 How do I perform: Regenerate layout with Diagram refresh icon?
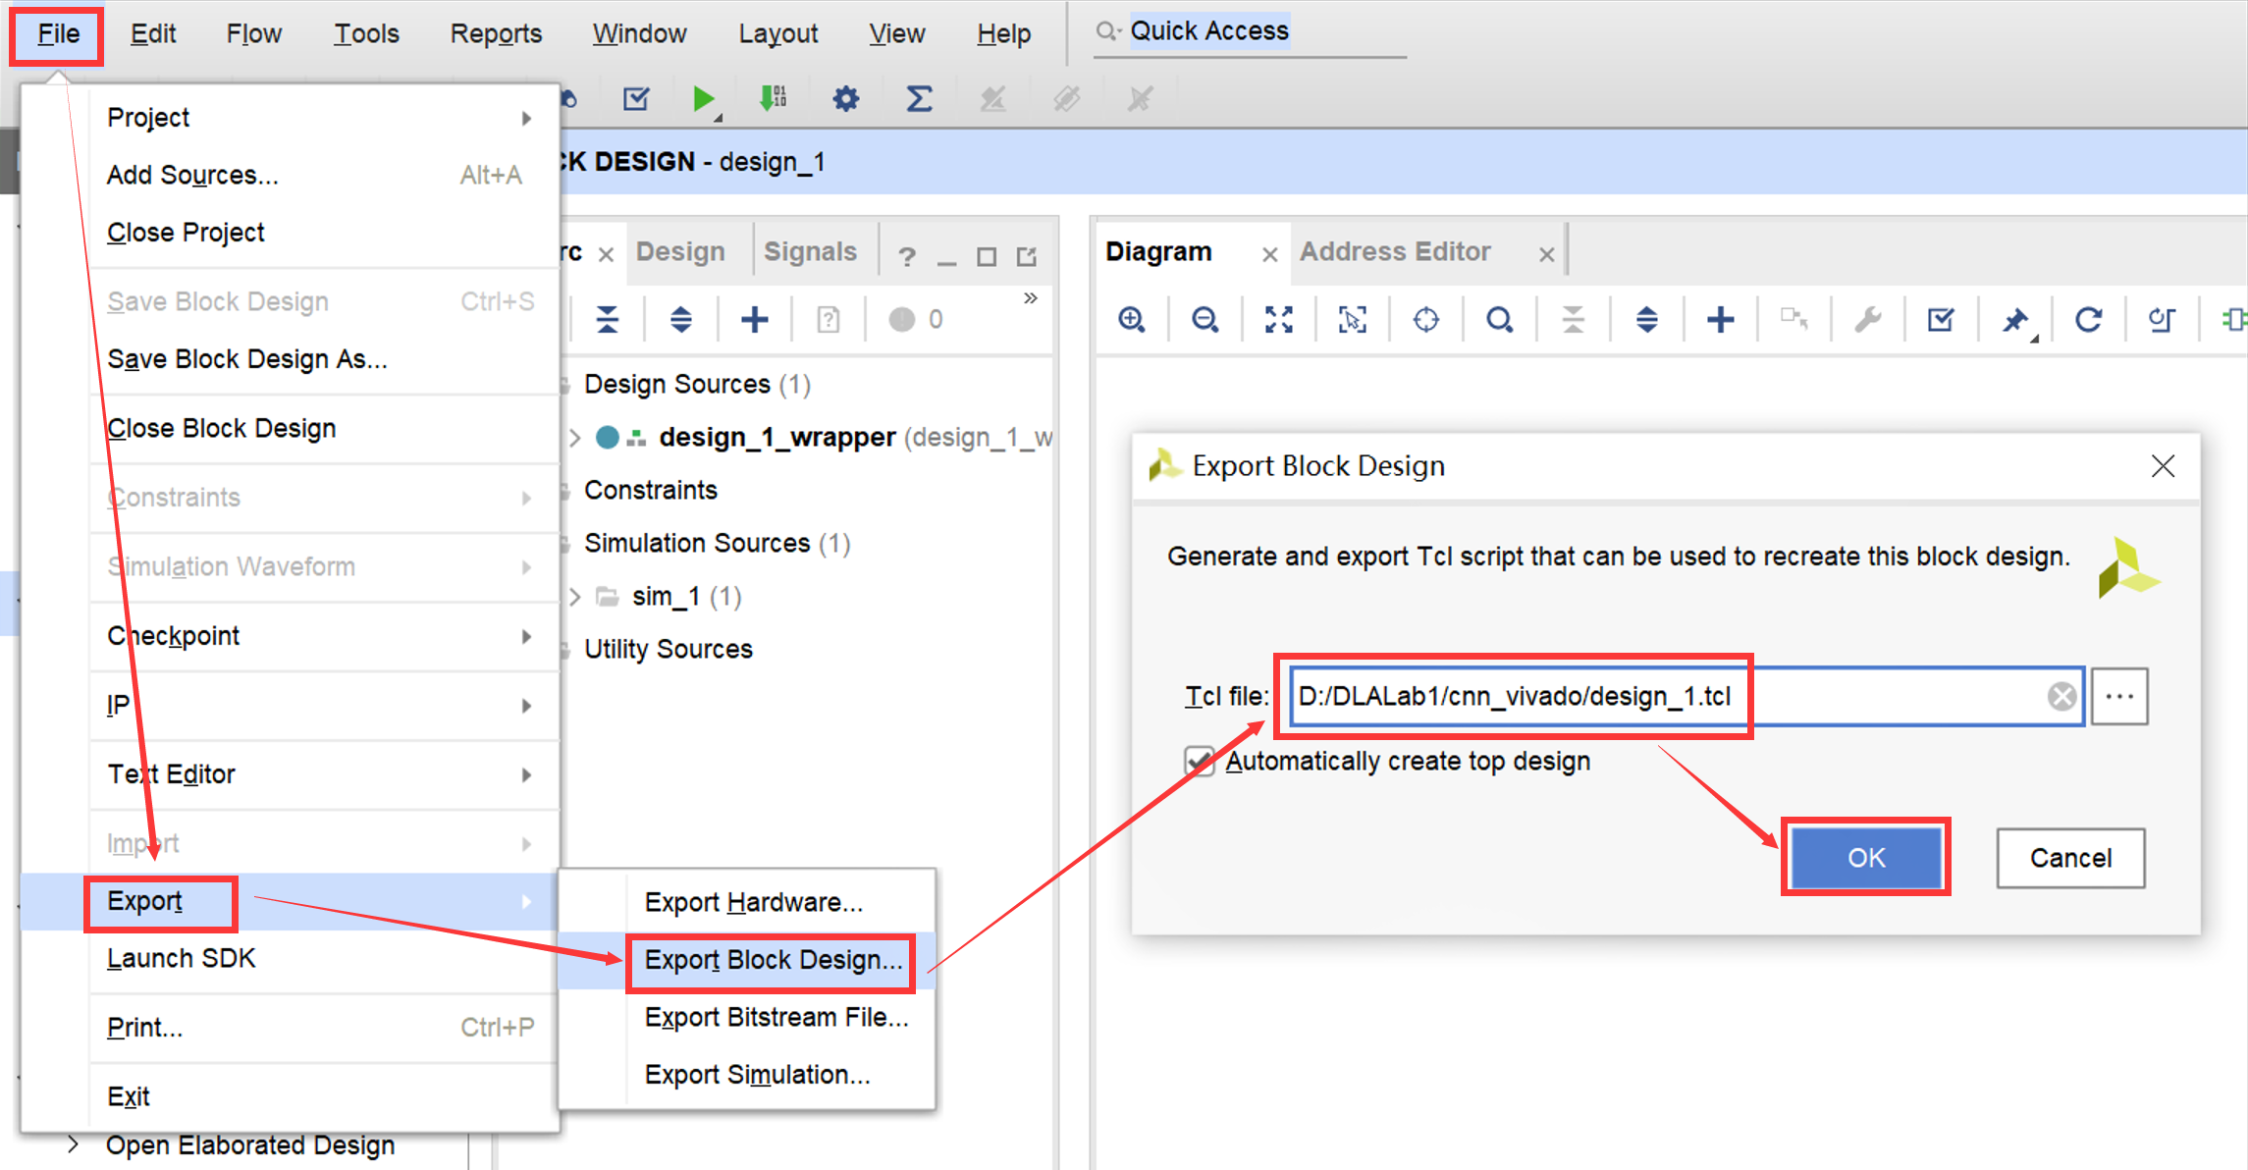(2088, 320)
